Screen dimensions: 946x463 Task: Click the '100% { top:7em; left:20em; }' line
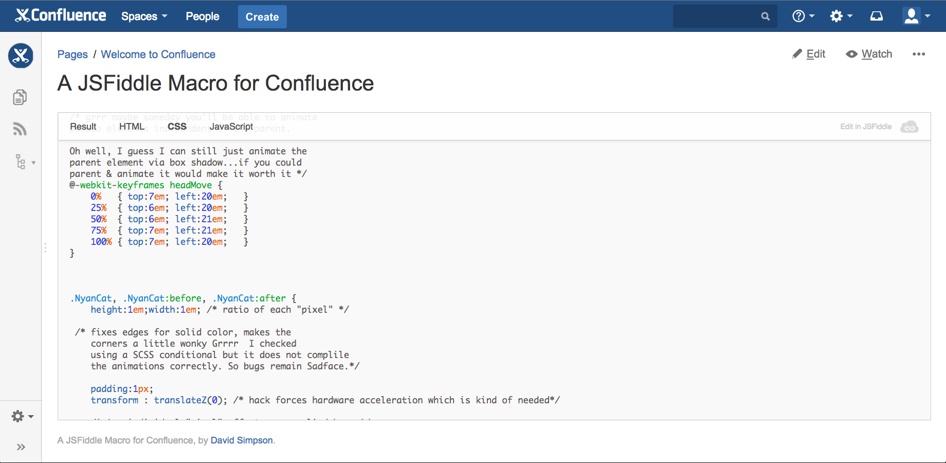[x=170, y=242]
